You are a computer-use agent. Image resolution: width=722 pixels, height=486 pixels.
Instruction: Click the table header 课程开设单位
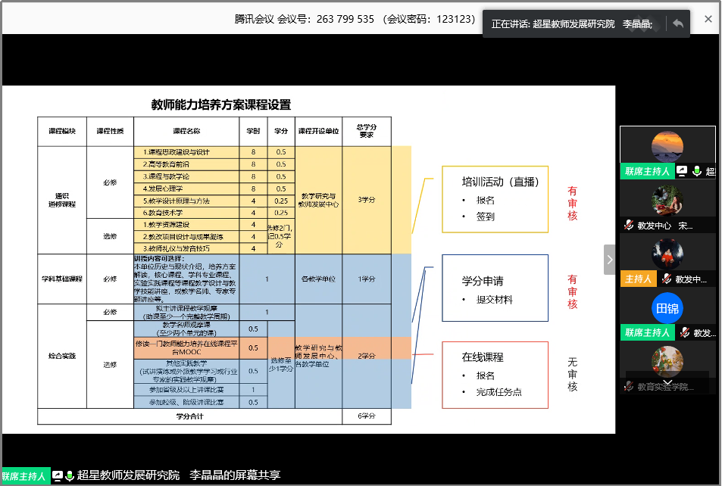tap(319, 131)
